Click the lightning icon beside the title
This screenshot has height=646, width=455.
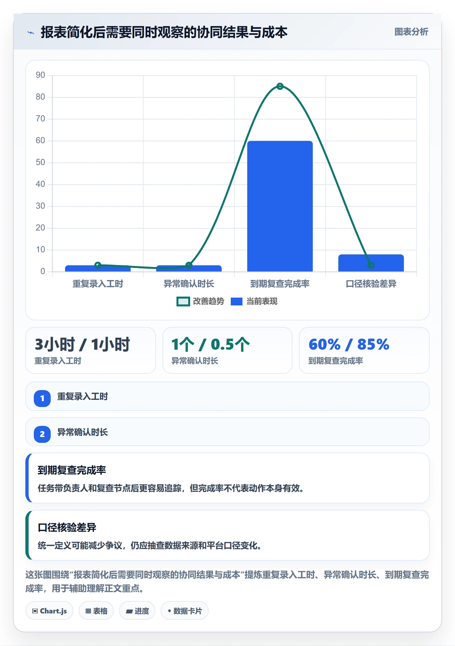pyautogui.click(x=31, y=33)
